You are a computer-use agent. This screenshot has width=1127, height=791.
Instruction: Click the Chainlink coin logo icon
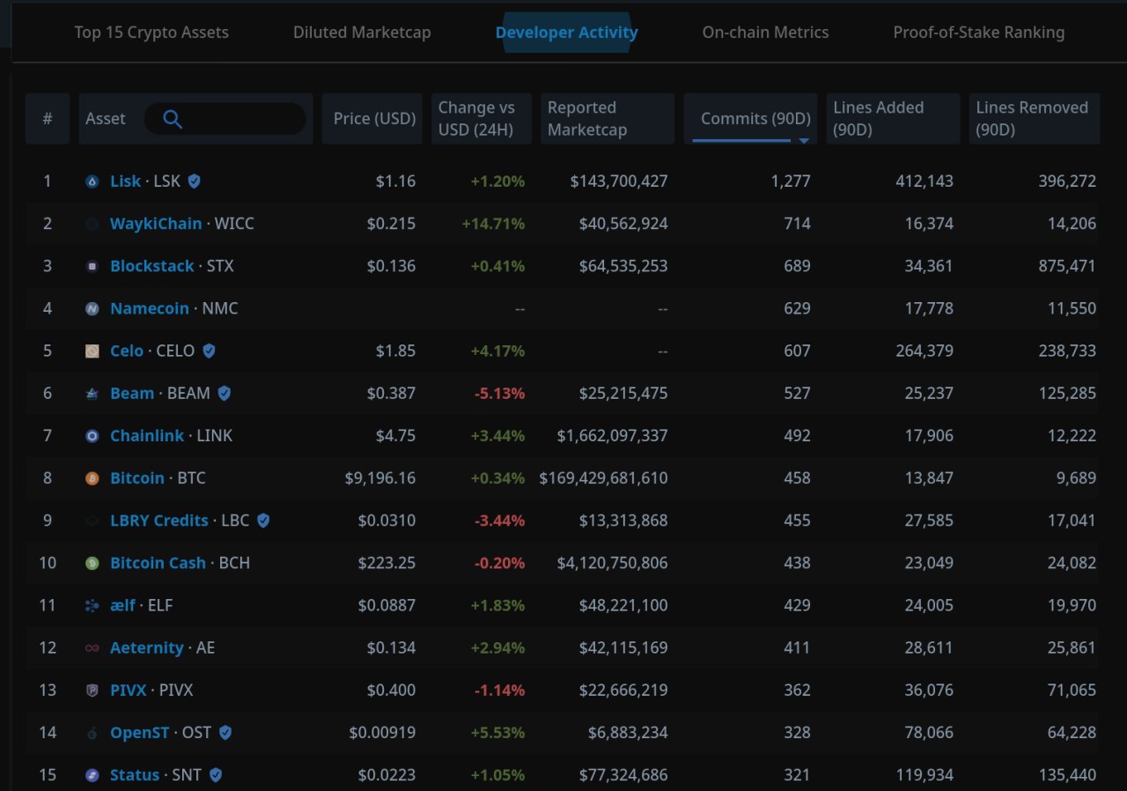pyautogui.click(x=92, y=435)
